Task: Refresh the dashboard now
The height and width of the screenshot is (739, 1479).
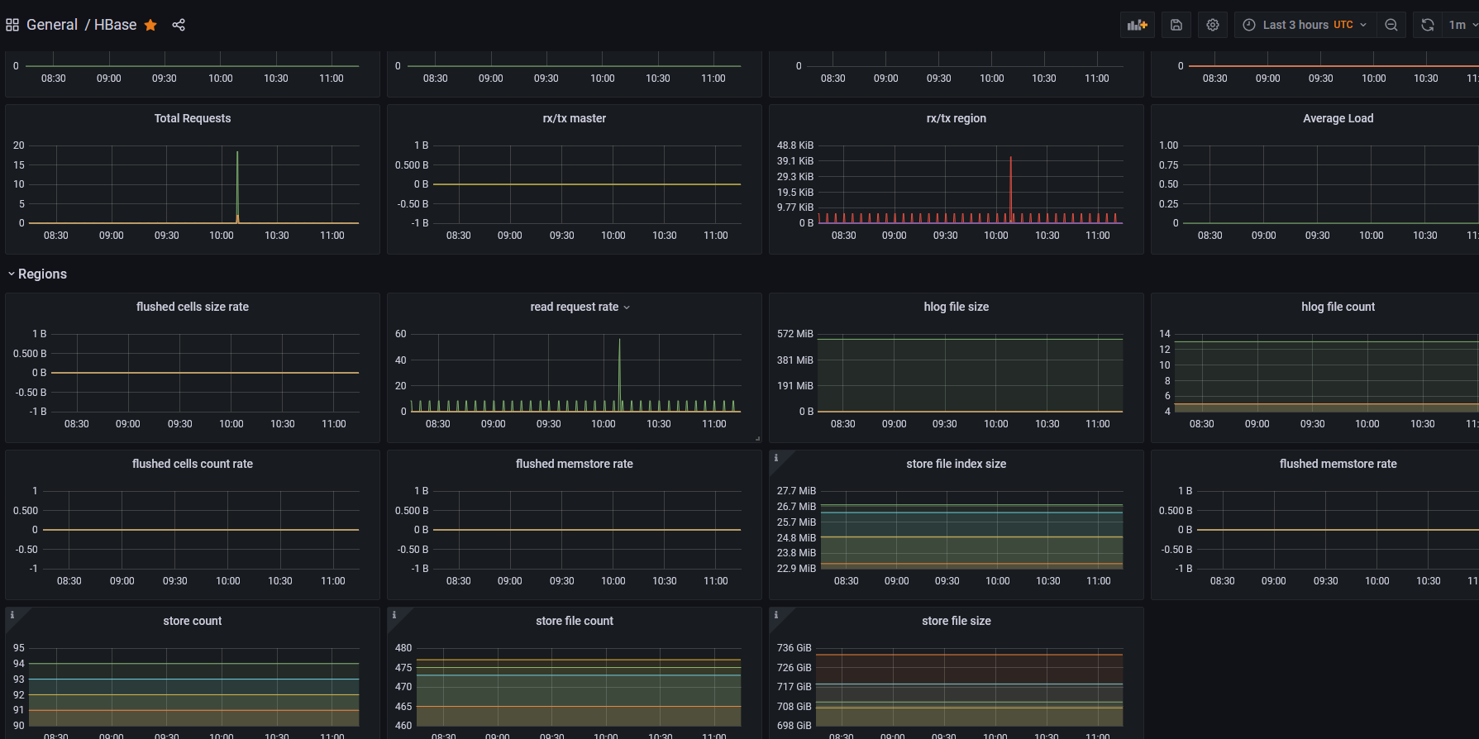Action: [x=1428, y=25]
